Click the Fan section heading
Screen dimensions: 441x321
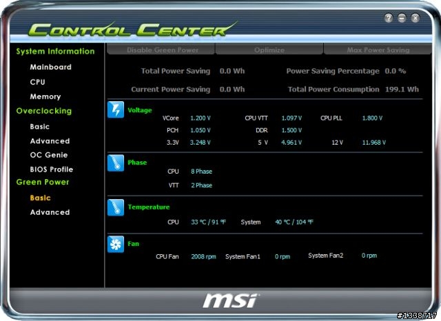[133, 244]
